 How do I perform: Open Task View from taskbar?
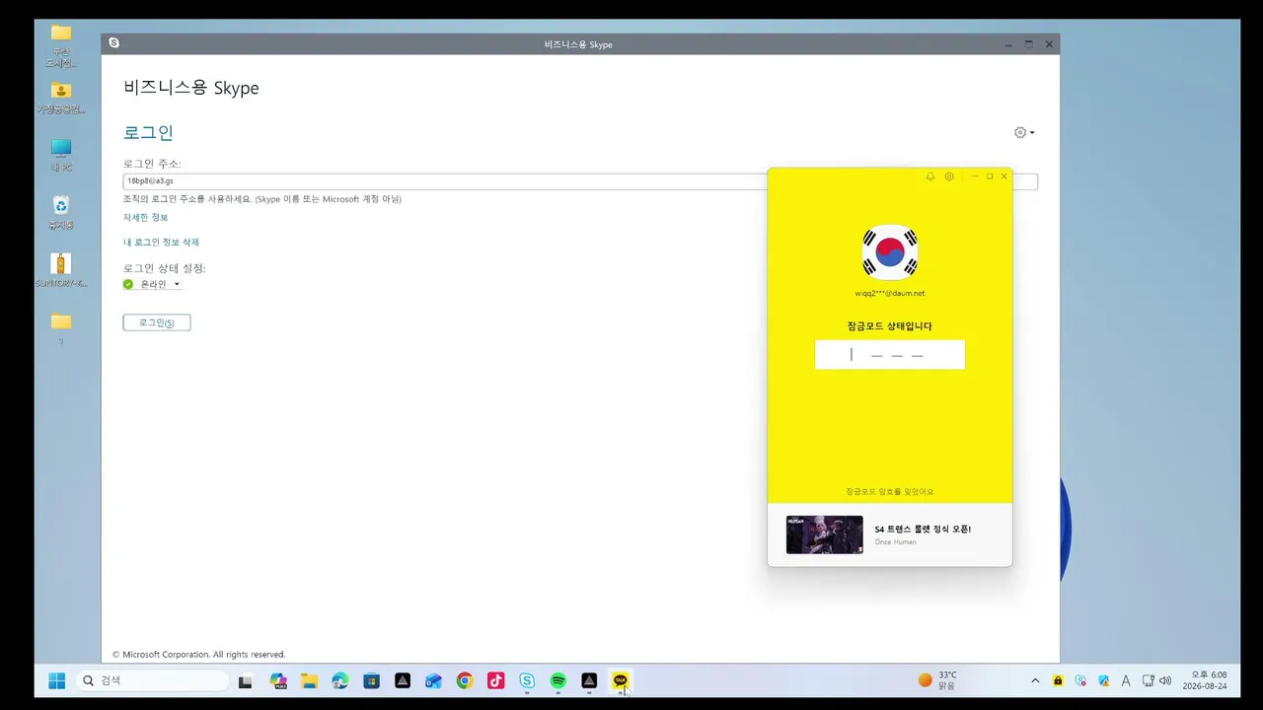246,680
